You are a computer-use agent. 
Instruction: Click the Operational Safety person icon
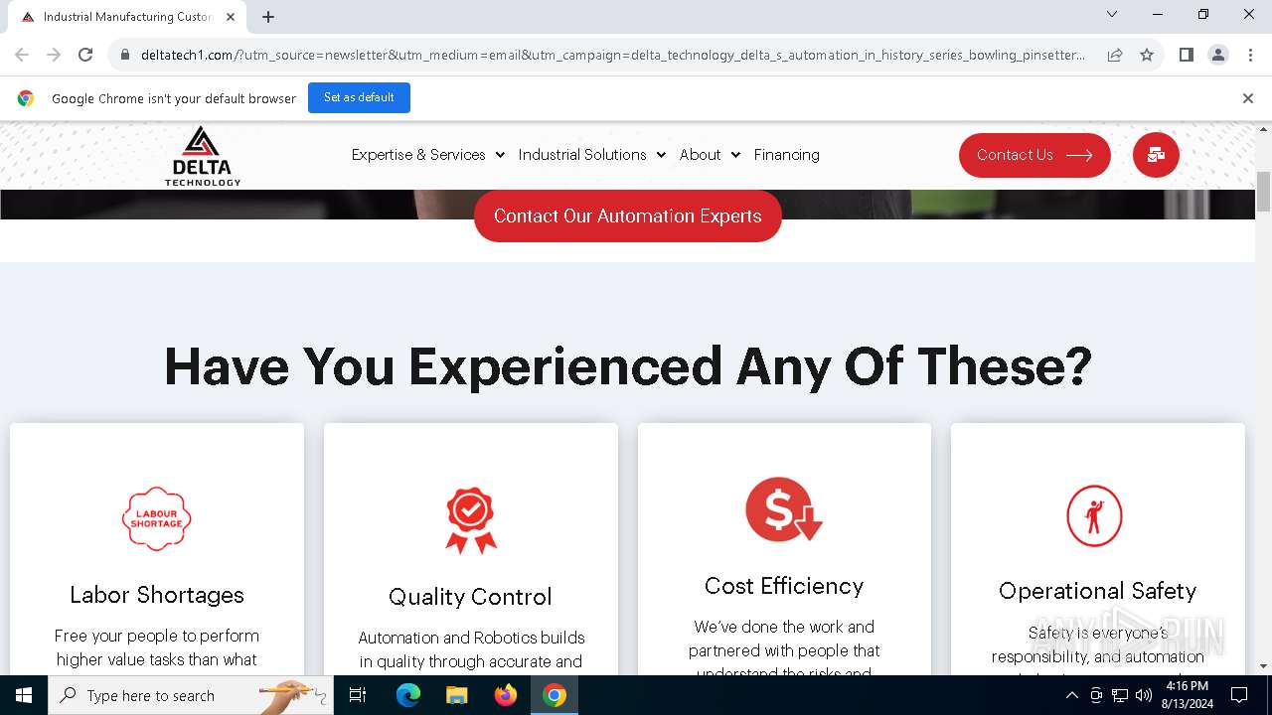click(1094, 515)
